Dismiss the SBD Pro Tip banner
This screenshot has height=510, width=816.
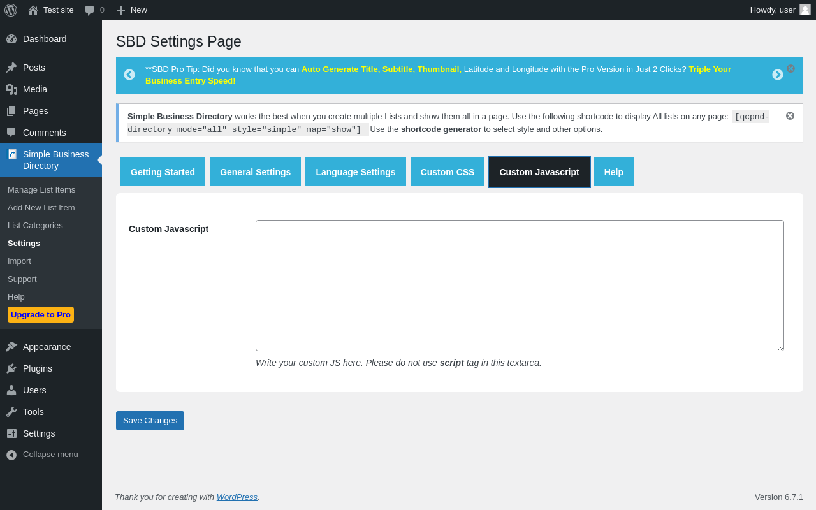(x=790, y=68)
